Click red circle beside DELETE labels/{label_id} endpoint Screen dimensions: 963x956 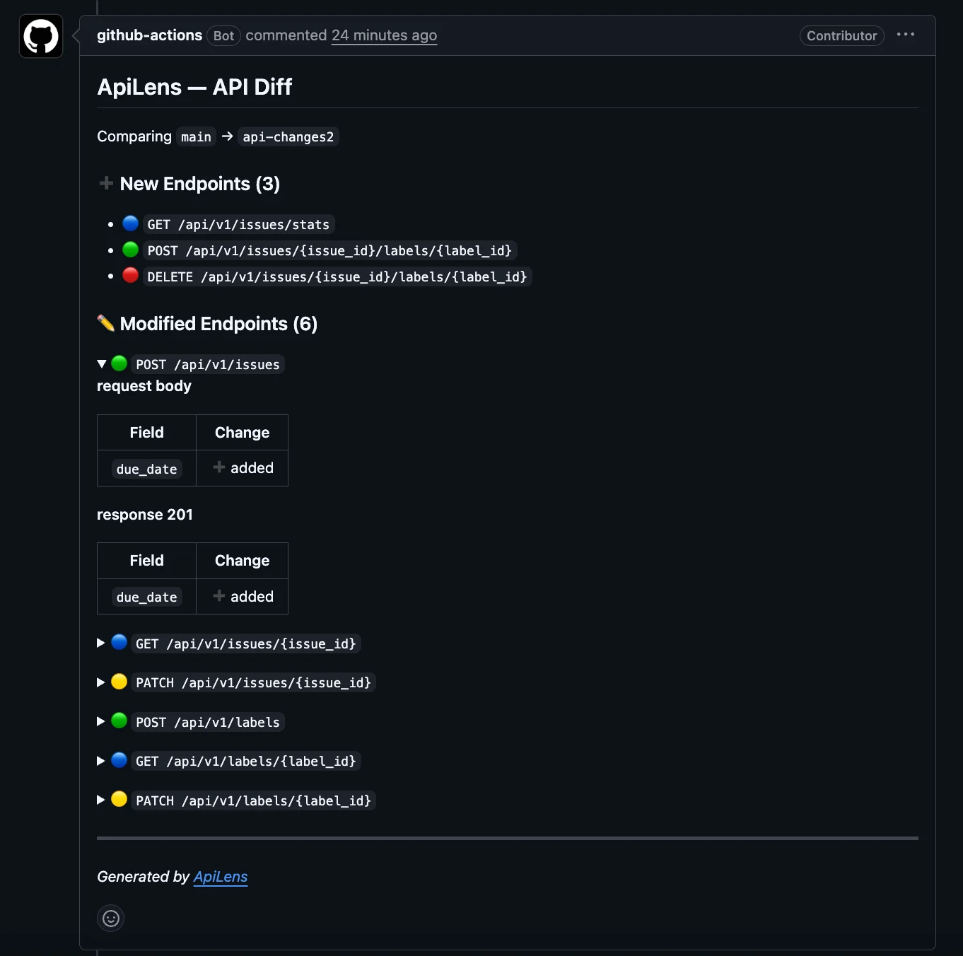pos(130,276)
